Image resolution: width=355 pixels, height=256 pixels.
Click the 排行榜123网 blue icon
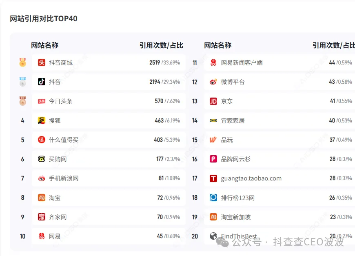[213, 198]
